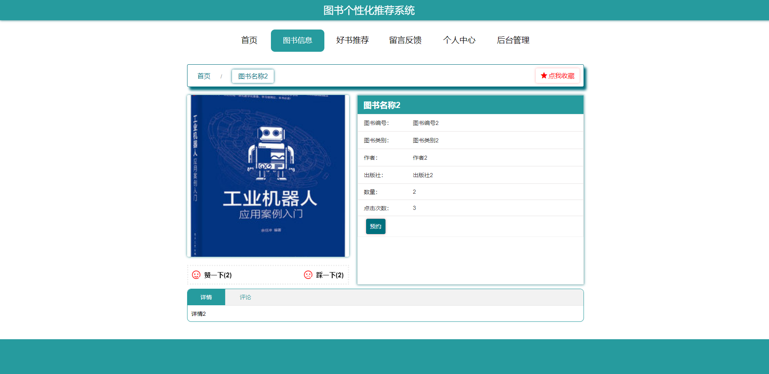Click the 图书编号: label
The width and height of the screenshot is (769, 374).
click(376, 123)
